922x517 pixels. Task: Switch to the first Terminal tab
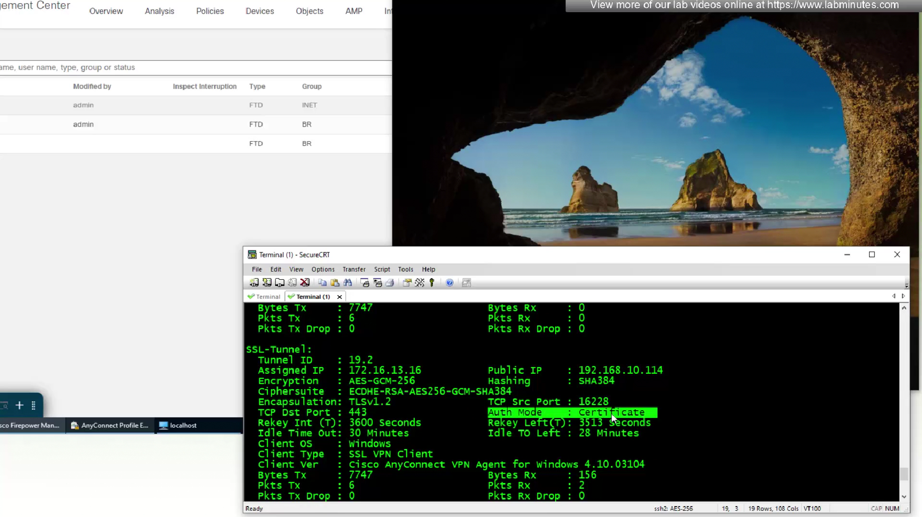265,297
